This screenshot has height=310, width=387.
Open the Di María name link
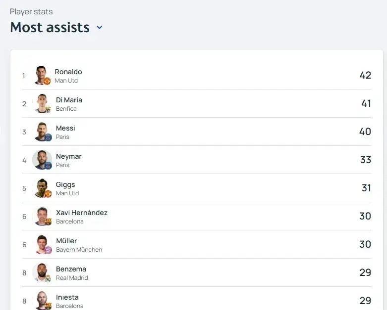(x=69, y=100)
